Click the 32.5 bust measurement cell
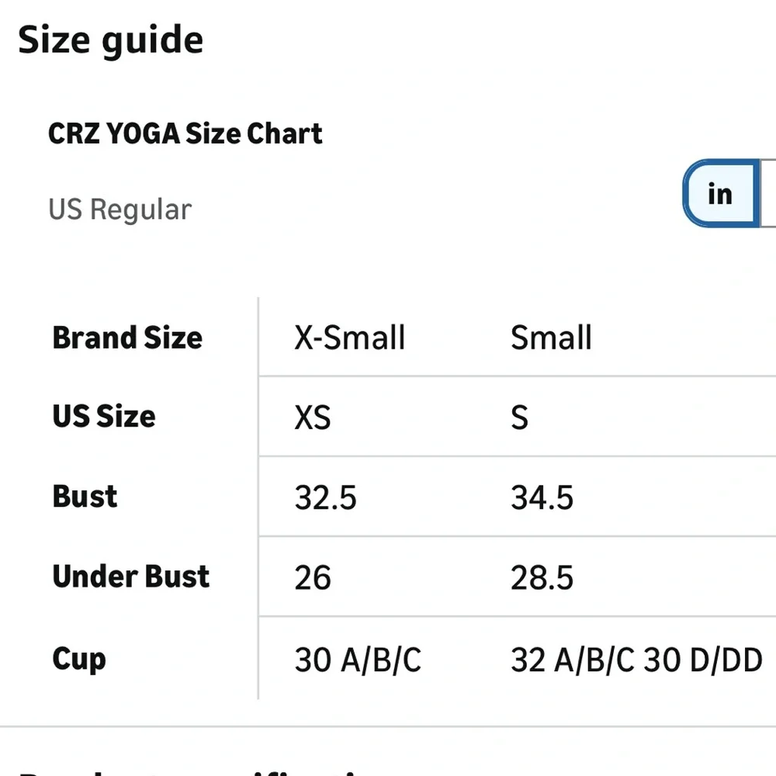 click(x=325, y=498)
